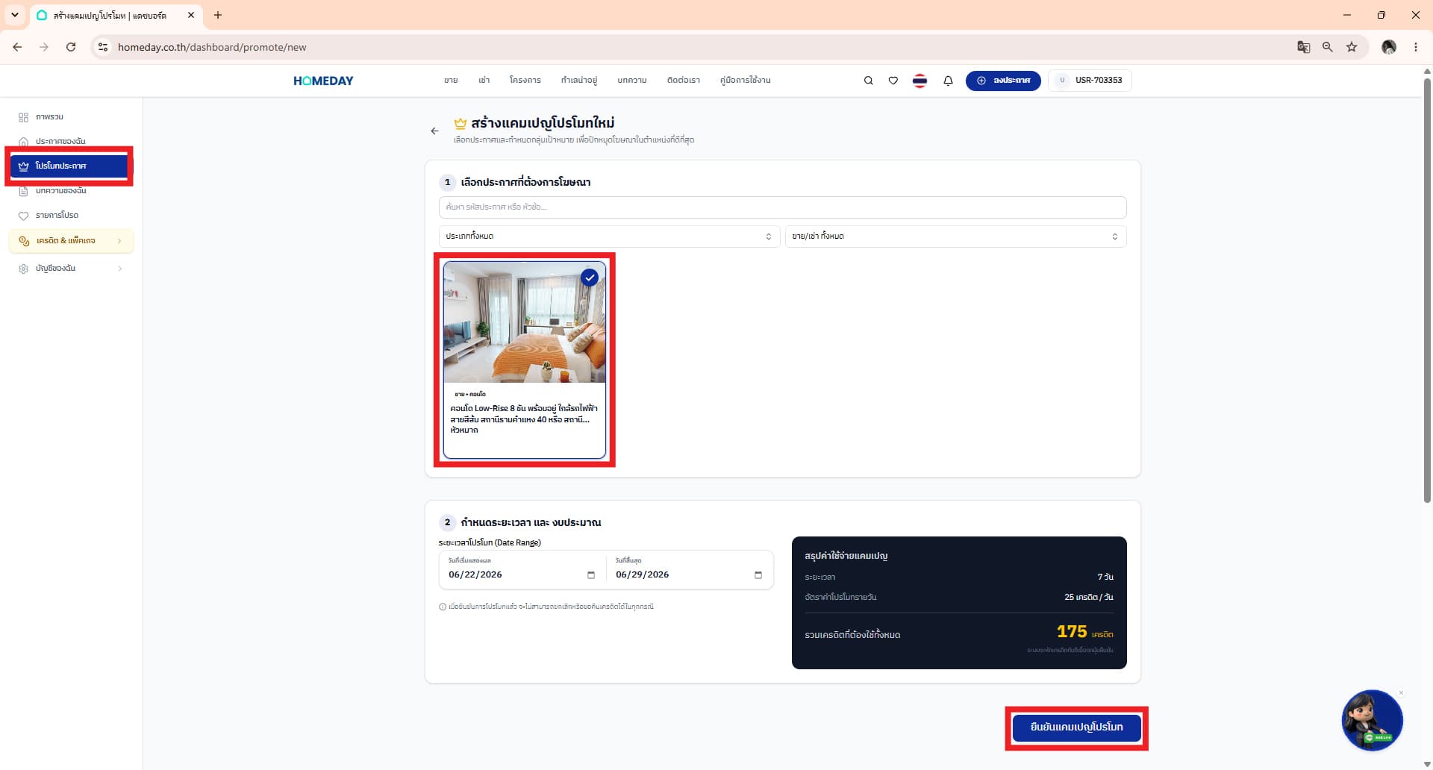Viewport: 1433px width, 770px height.
Task: Click start date field 06/22/2026
Action: click(x=522, y=571)
